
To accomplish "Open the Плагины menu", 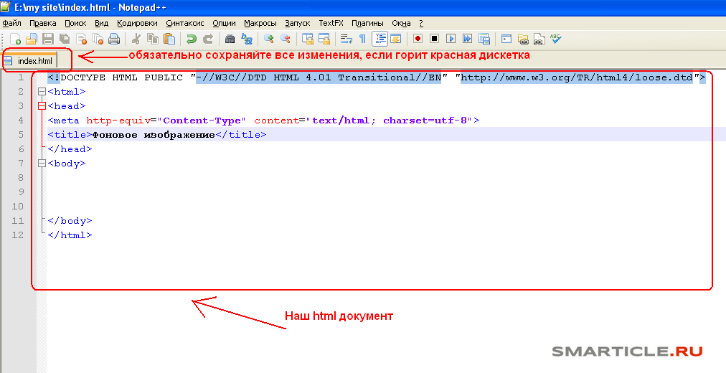I will point(367,23).
